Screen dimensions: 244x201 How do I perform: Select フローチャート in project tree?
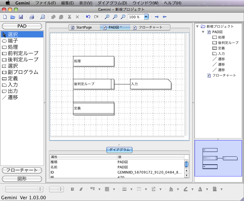click(x=222, y=75)
